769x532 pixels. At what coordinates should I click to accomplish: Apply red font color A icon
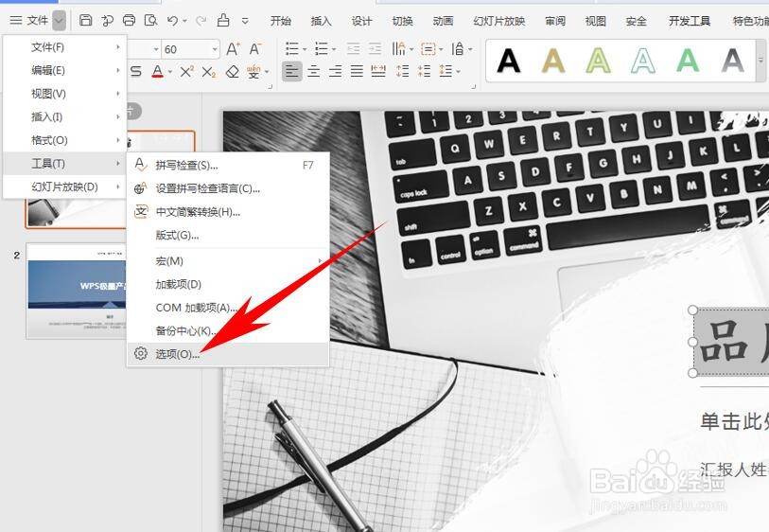click(157, 72)
